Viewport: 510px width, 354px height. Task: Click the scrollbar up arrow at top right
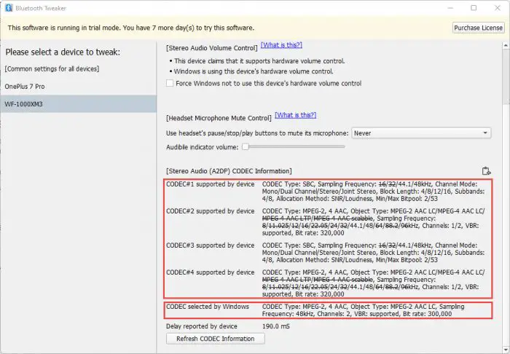(506, 46)
